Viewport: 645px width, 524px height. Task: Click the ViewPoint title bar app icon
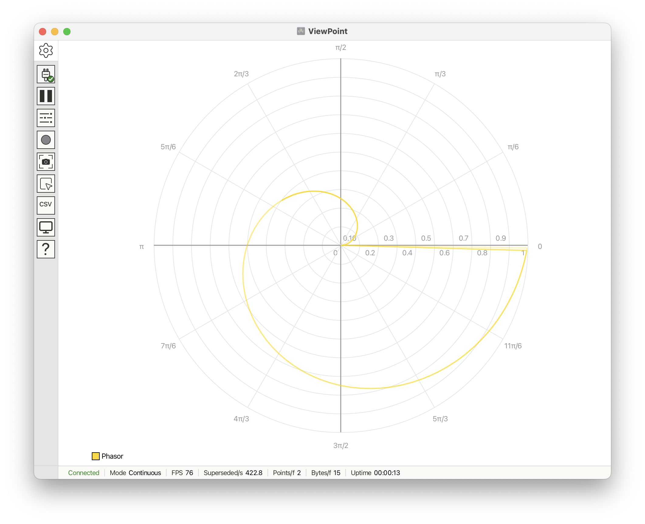[x=301, y=31]
